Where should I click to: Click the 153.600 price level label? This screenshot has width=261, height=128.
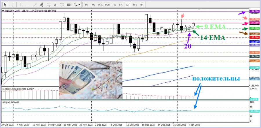255,61
